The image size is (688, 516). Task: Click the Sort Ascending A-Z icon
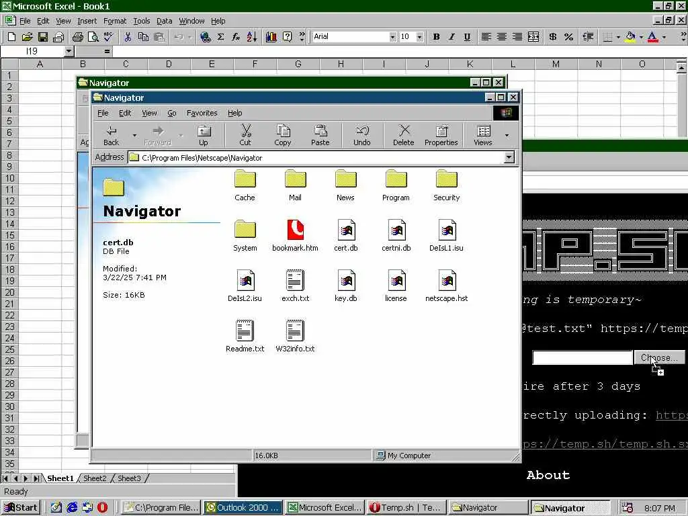[x=252, y=38]
